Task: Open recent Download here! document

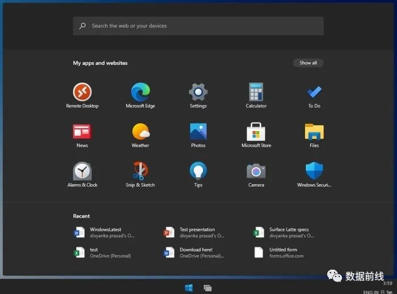Action: tap(194, 253)
